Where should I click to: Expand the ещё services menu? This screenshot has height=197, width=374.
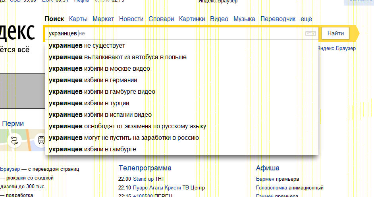point(306,19)
